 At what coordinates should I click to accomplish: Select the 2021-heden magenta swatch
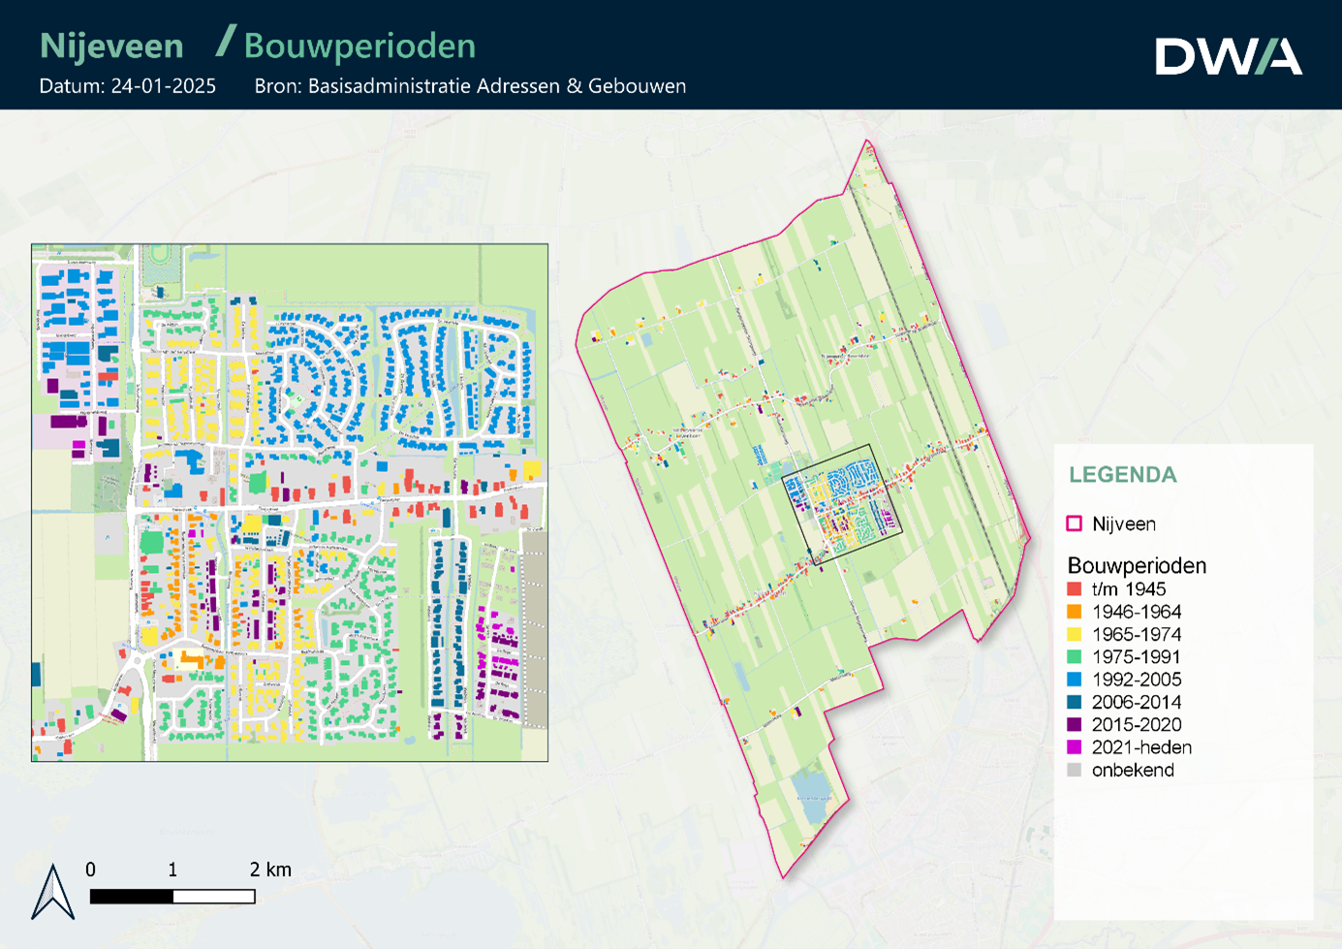click(1074, 747)
